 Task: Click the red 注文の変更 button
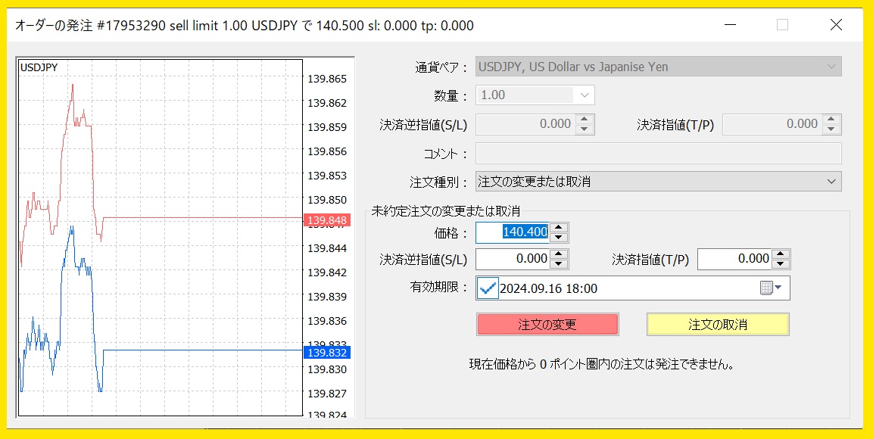click(x=547, y=325)
